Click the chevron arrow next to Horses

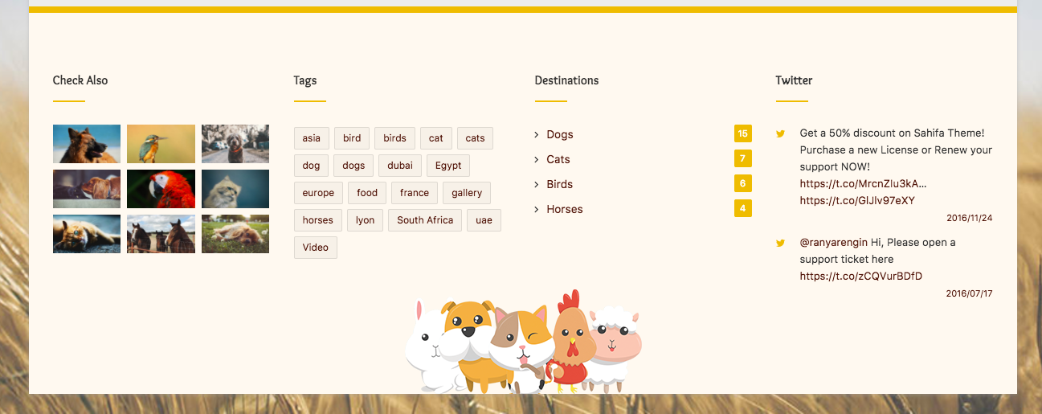(x=537, y=210)
